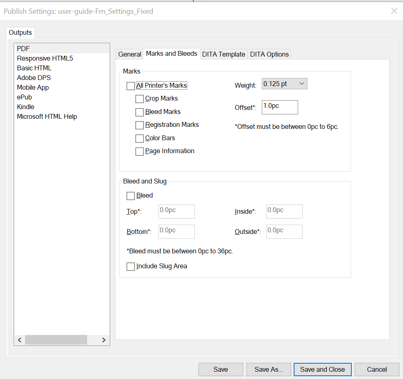Check the Registration Marks box

[140, 125]
